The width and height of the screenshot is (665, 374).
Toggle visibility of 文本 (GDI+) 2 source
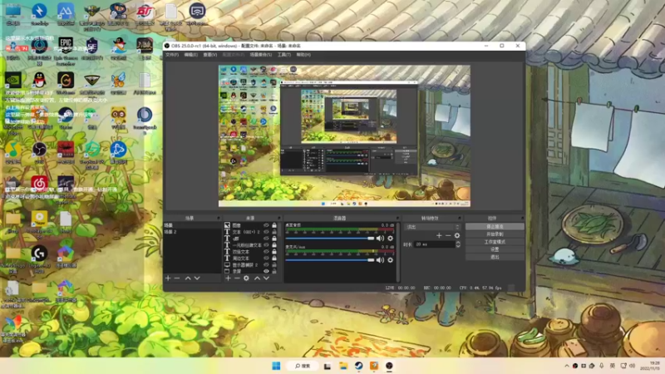[266, 232]
